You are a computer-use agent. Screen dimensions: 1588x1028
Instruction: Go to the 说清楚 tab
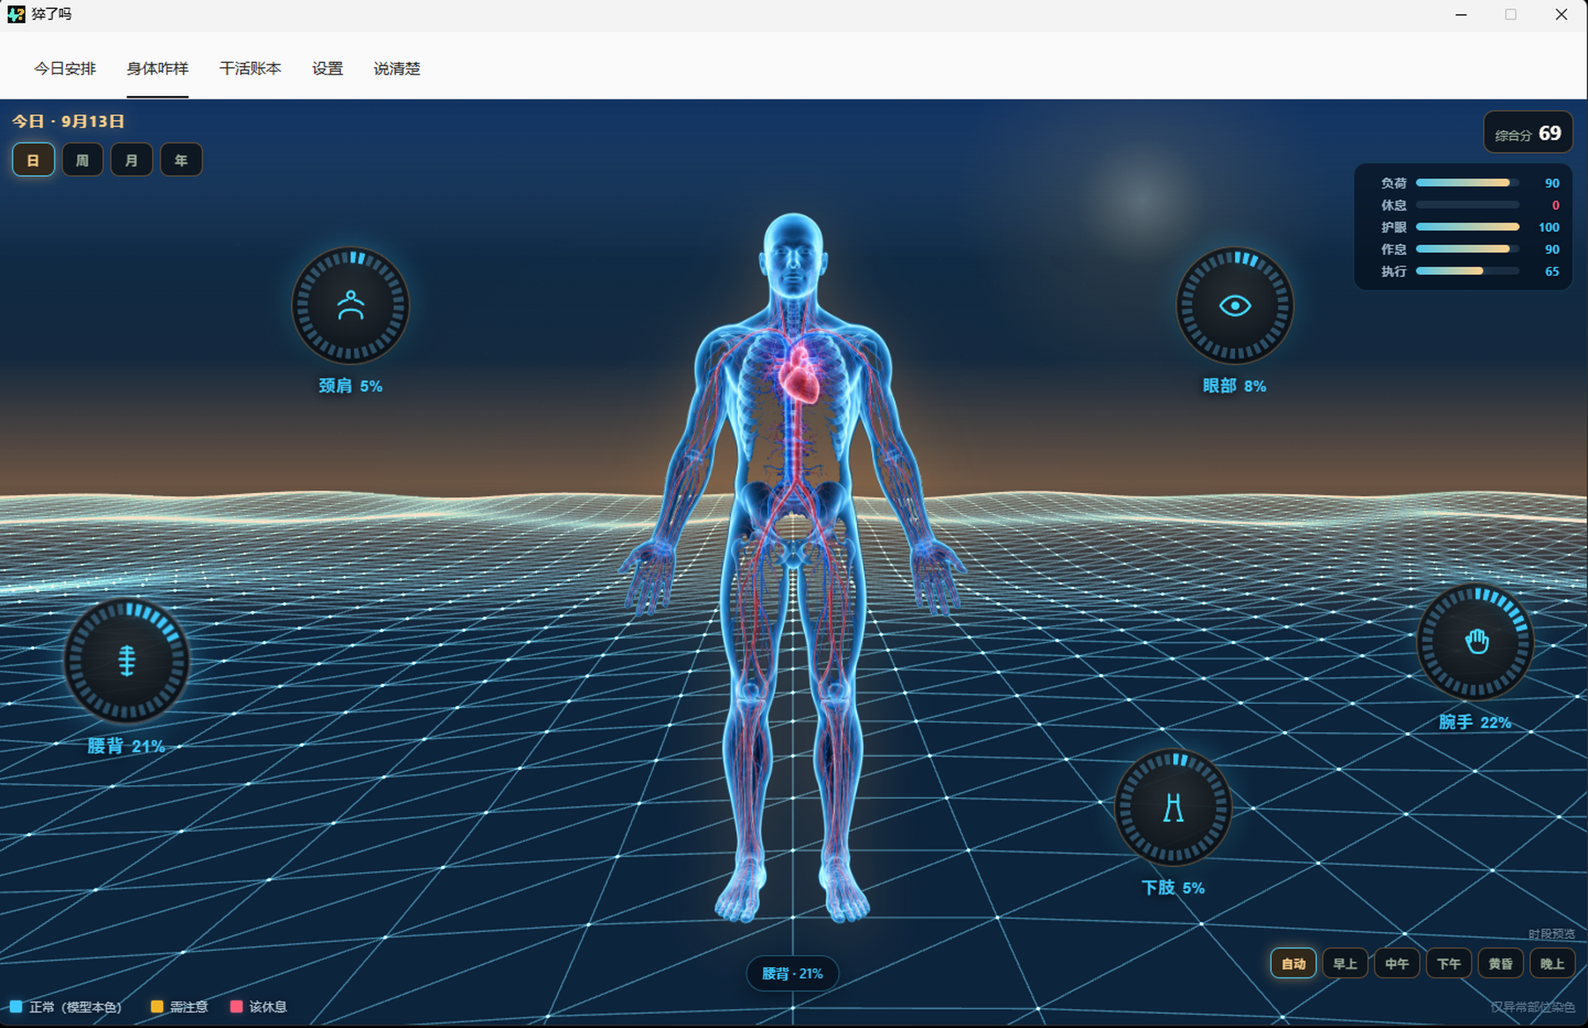coord(397,69)
